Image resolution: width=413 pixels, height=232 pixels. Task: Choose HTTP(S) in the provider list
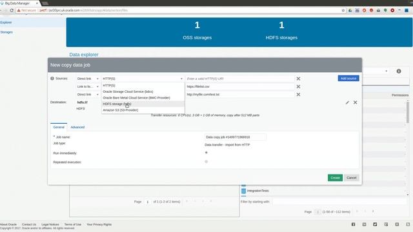tap(143, 86)
